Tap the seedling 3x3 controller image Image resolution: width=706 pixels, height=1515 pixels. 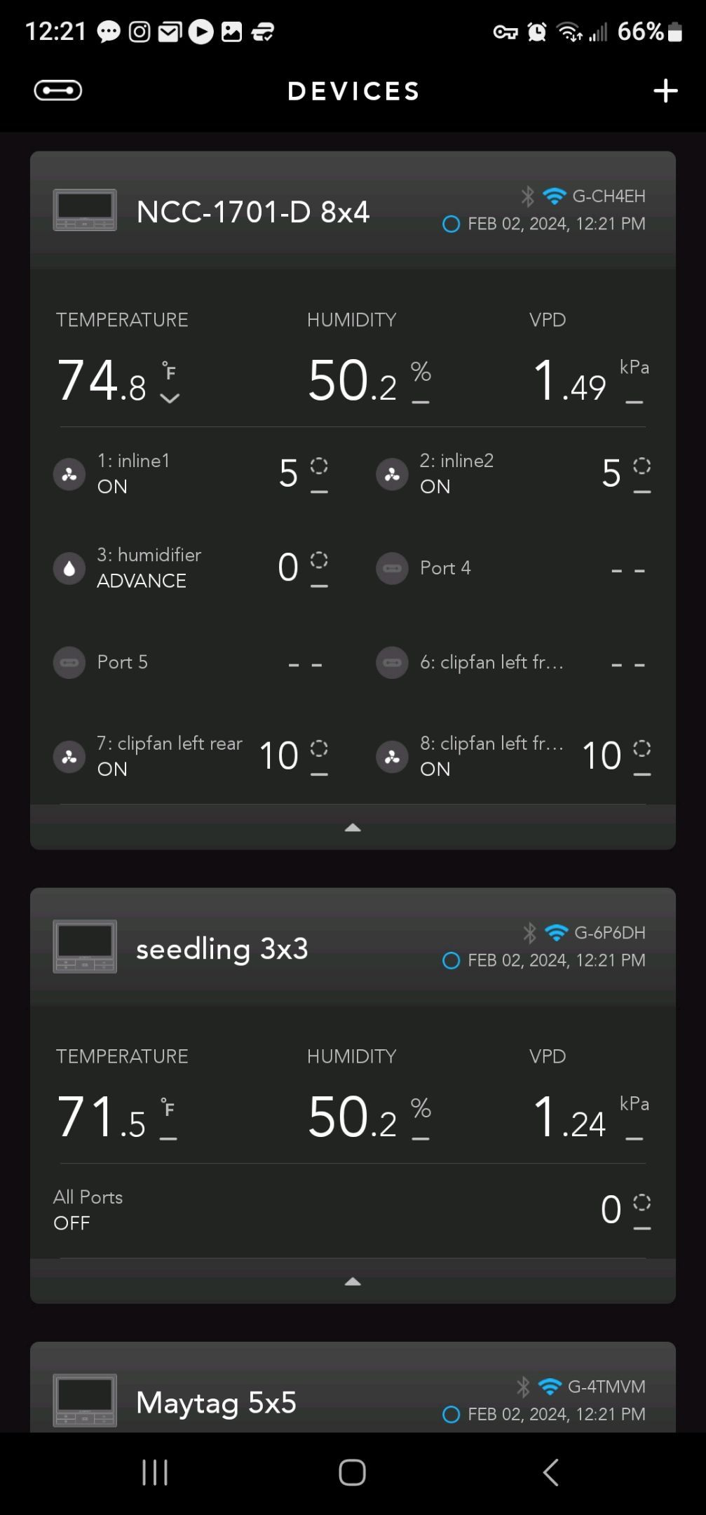click(85, 946)
